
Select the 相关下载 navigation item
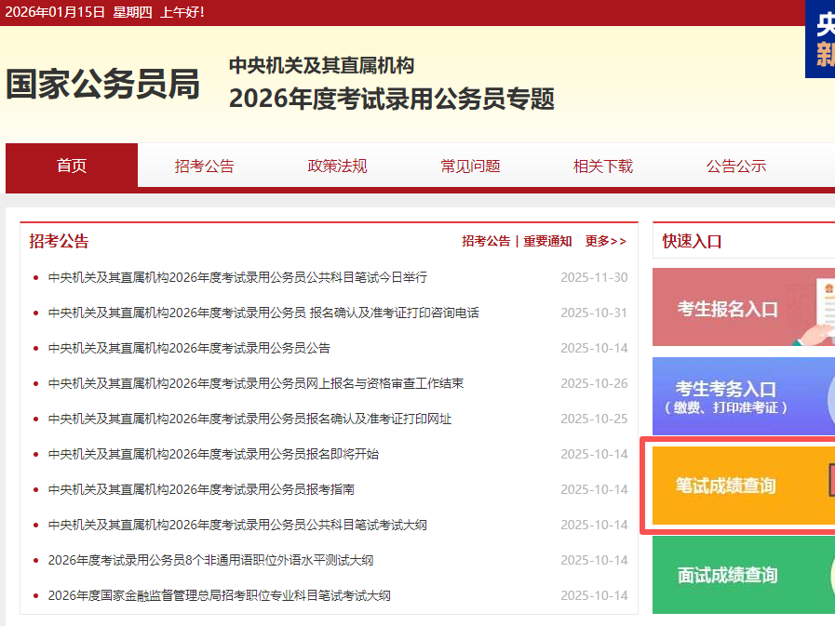tap(602, 166)
